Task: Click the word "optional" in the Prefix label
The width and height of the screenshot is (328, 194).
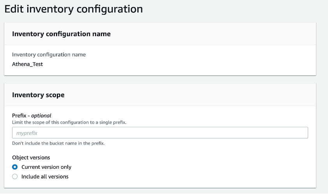Action: [41, 115]
